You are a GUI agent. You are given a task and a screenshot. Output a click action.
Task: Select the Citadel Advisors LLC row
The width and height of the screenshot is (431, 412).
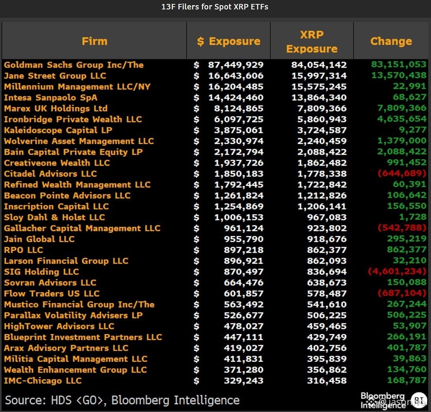(215, 174)
